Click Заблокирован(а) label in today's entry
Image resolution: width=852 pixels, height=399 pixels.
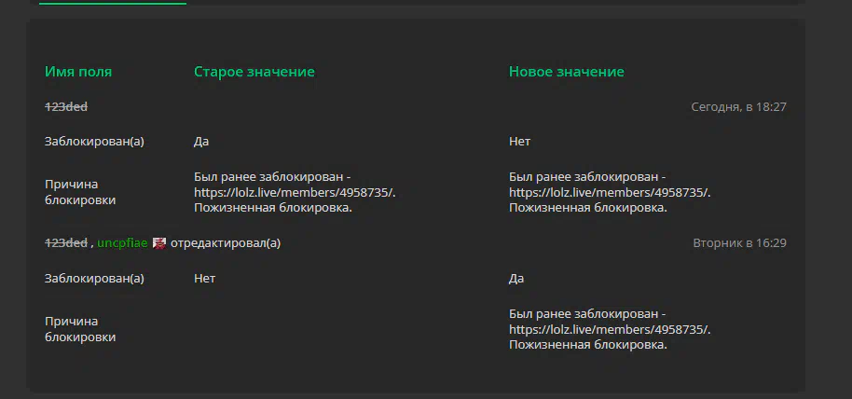(94, 142)
